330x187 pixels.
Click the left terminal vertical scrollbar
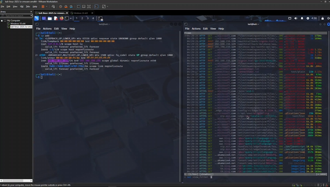[x=180, y=106]
